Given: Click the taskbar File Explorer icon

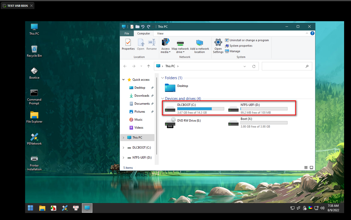Looking at the screenshot, I should (x=42, y=208).
